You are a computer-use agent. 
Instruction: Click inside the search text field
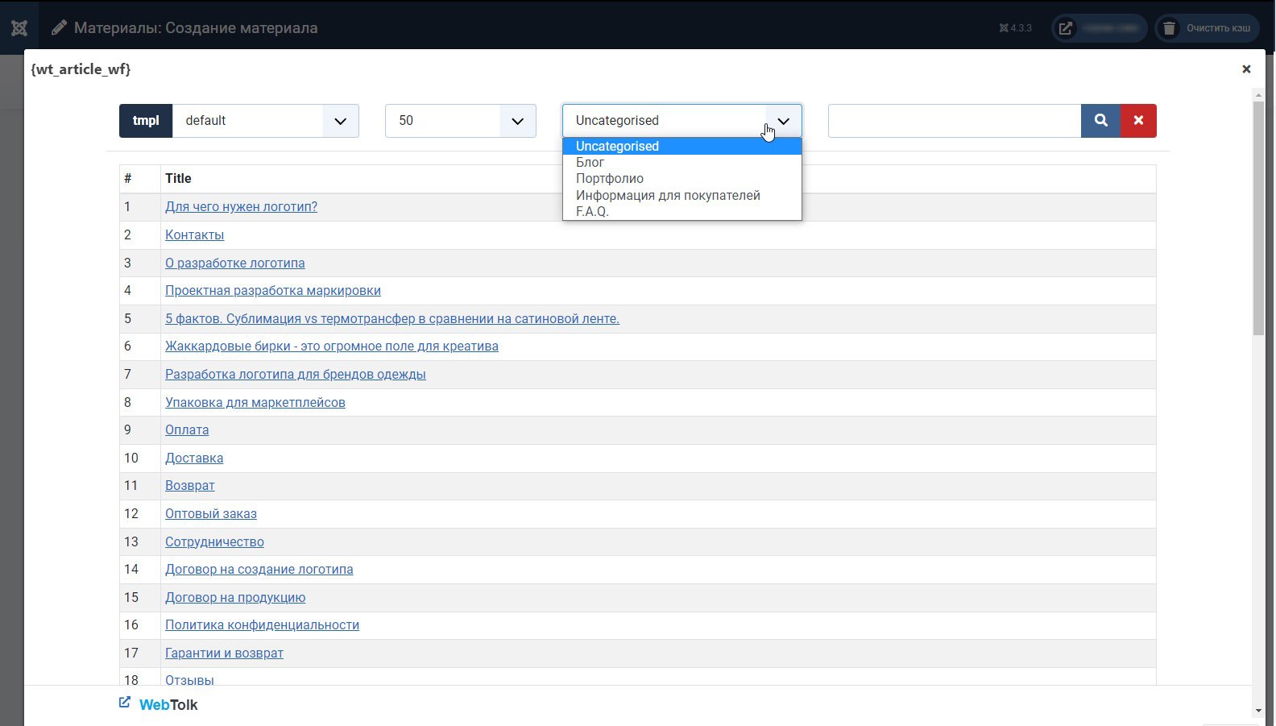954,121
